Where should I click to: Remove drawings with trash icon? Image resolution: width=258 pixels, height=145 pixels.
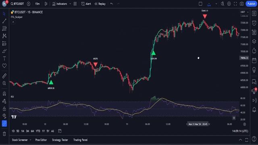[x=4, y=134]
